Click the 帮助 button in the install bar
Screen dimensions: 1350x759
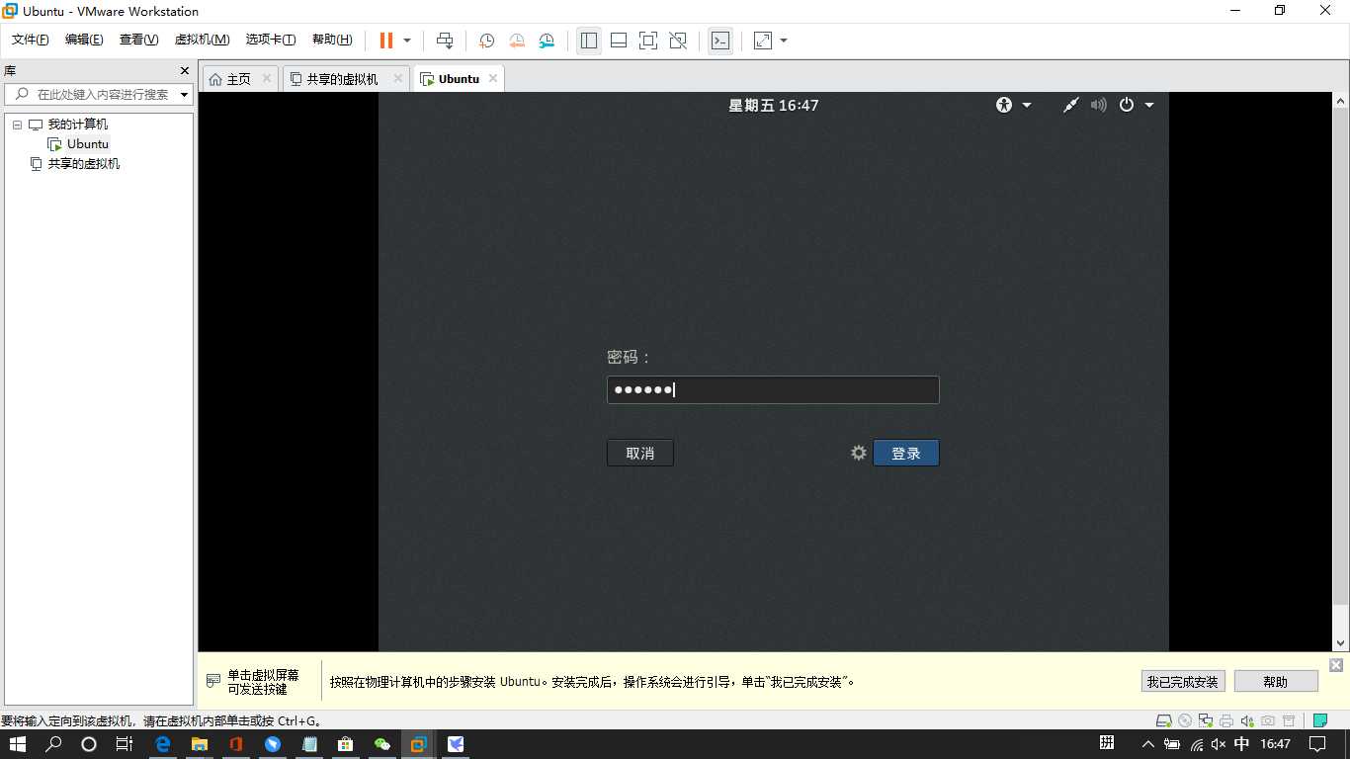point(1276,681)
